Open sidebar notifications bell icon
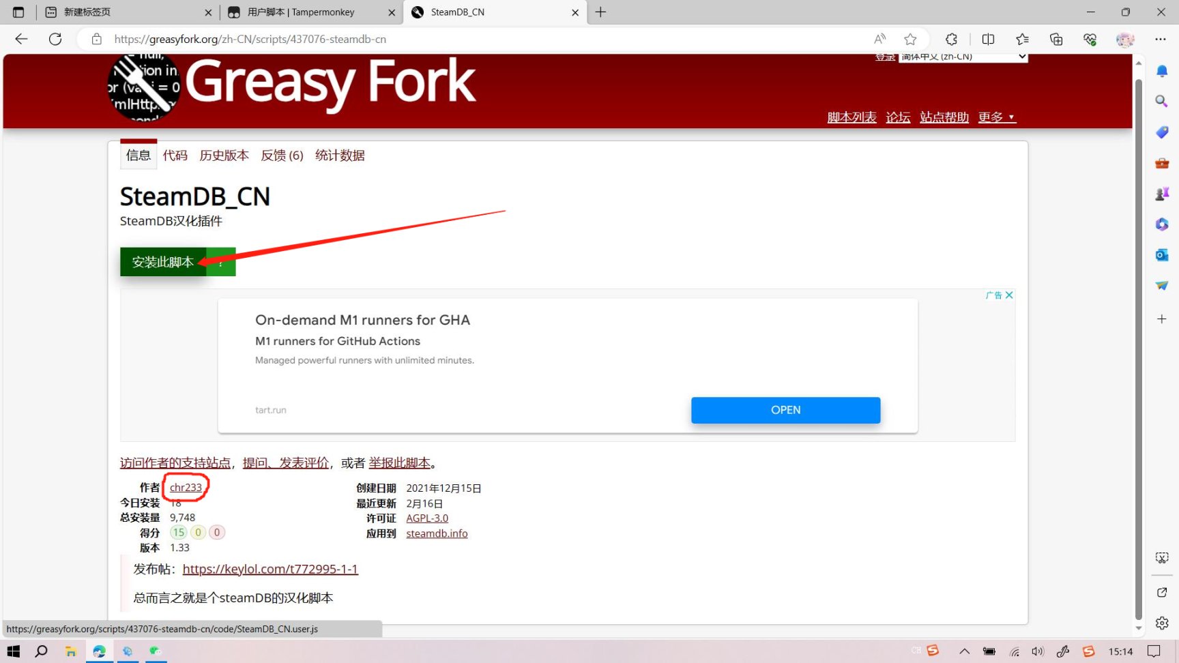This screenshot has height=663, width=1179. pyautogui.click(x=1162, y=71)
